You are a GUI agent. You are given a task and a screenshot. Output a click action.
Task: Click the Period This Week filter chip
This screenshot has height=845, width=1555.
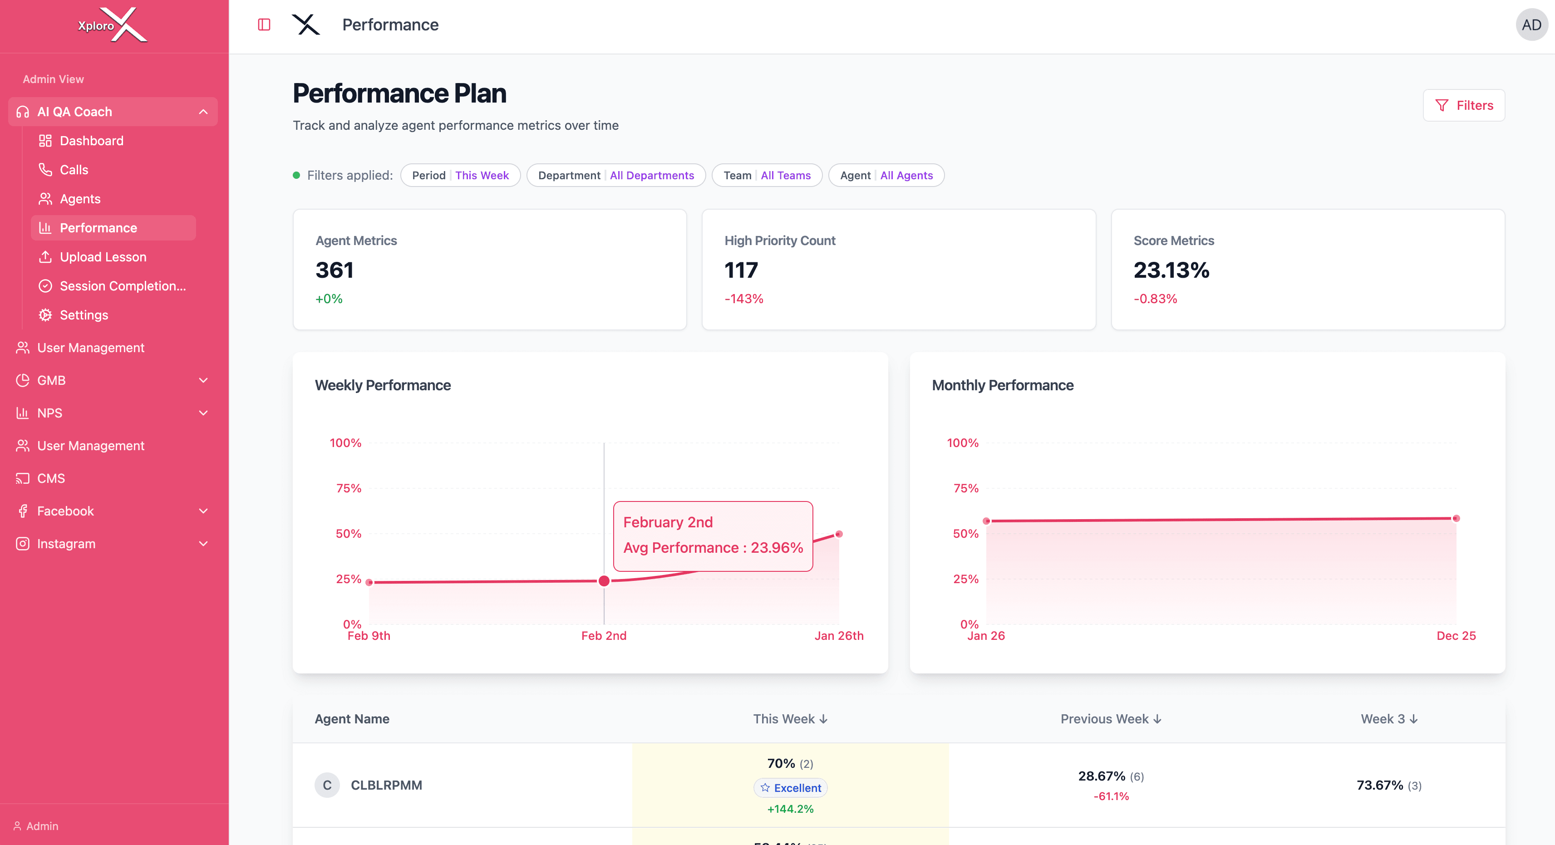pyautogui.click(x=460, y=175)
